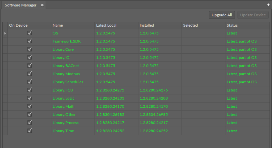Switch to the Software Manager tab
This screenshot has width=272, height=148.
[21, 5]
